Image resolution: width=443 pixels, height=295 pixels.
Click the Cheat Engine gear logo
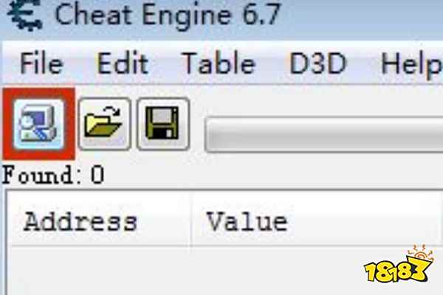point(25,15)
